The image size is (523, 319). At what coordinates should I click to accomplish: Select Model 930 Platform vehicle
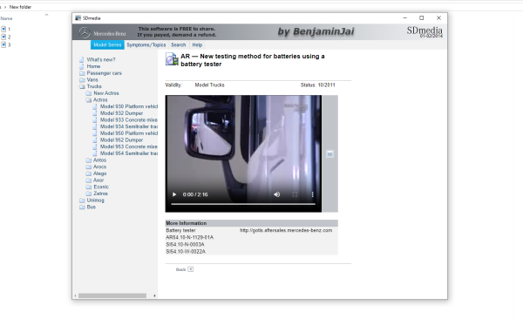[x=129, y=106]
